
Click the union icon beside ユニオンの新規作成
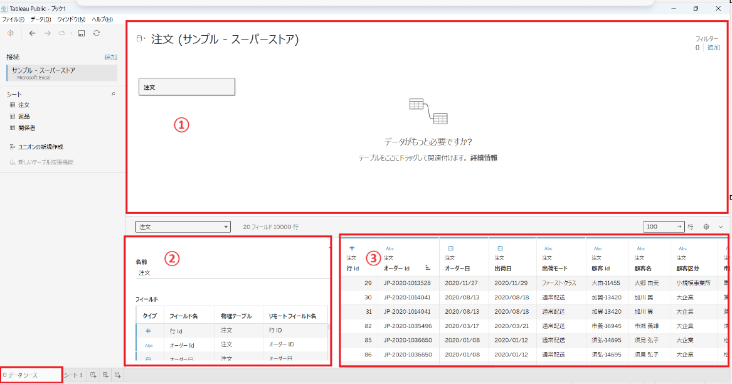point(13,147)
